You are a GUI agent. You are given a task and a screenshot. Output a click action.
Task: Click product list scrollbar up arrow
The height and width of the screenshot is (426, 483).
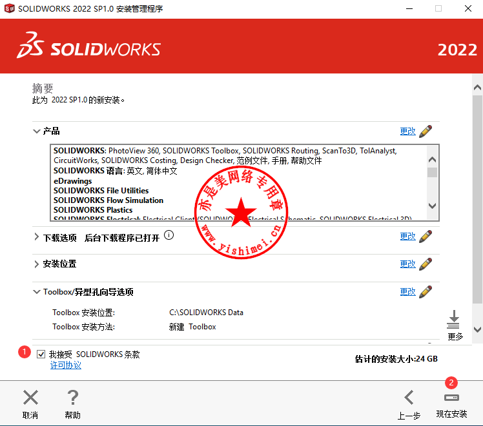coord(432,160)
